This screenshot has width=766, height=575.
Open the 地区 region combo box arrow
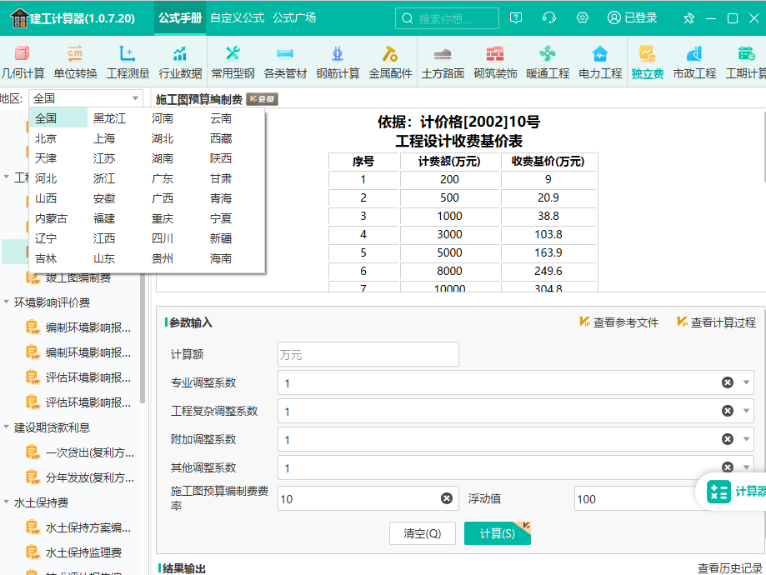coord(135,98)
